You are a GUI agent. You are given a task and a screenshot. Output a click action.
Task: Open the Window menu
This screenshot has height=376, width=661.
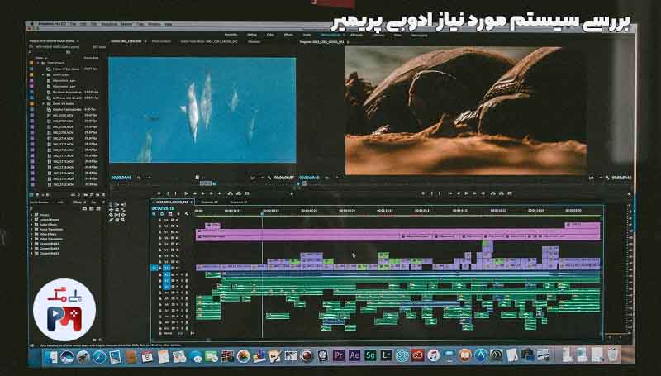coord(154,24)
